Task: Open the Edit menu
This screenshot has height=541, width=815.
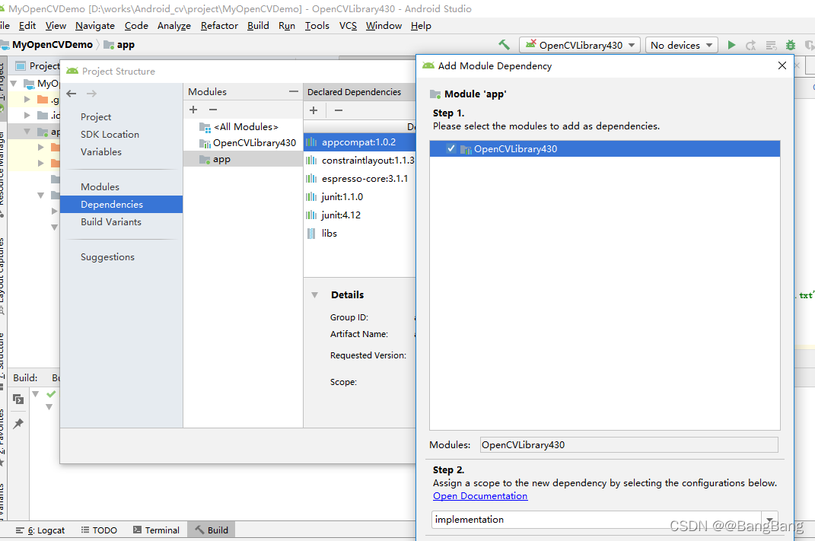Action: (x=27, y=25)
